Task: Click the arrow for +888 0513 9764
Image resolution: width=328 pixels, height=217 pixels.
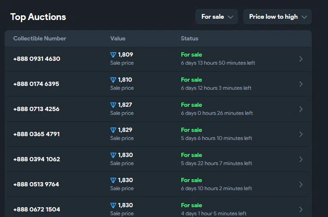Action: coord(301,184)
